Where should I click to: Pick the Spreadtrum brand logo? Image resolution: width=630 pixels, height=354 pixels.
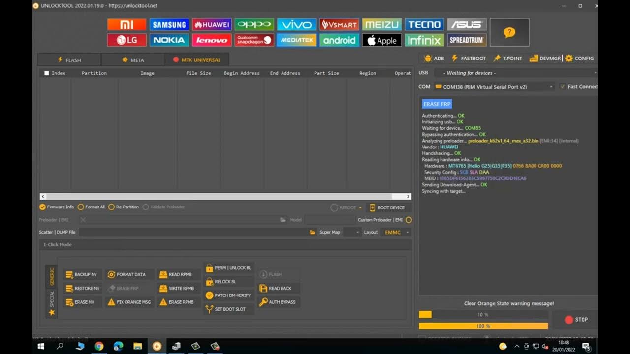click(x=467, y=40)
